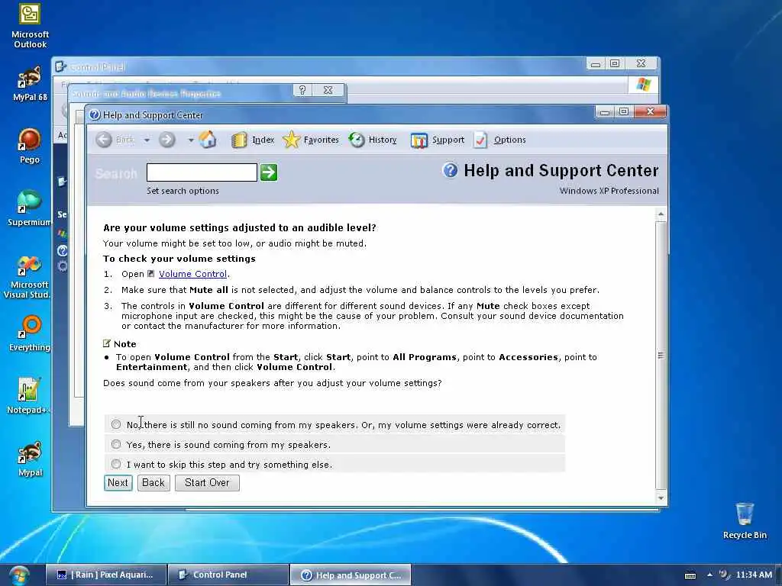
Task: Select 'No, there is still no sound' option
Action: pyautogui.click(x=116, y=424)
